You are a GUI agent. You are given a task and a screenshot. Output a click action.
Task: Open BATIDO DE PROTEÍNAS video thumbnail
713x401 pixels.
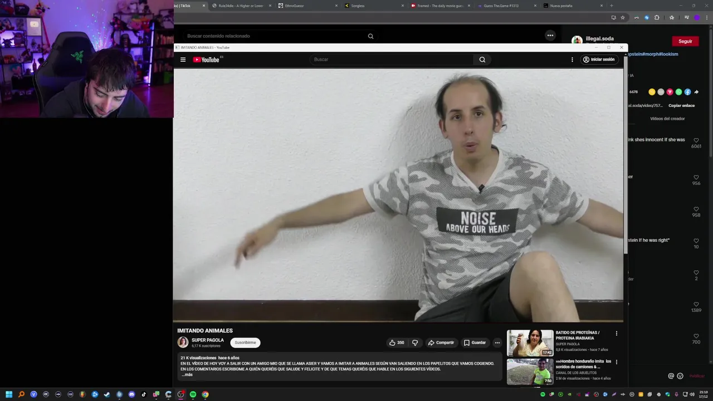coord(530,343)
